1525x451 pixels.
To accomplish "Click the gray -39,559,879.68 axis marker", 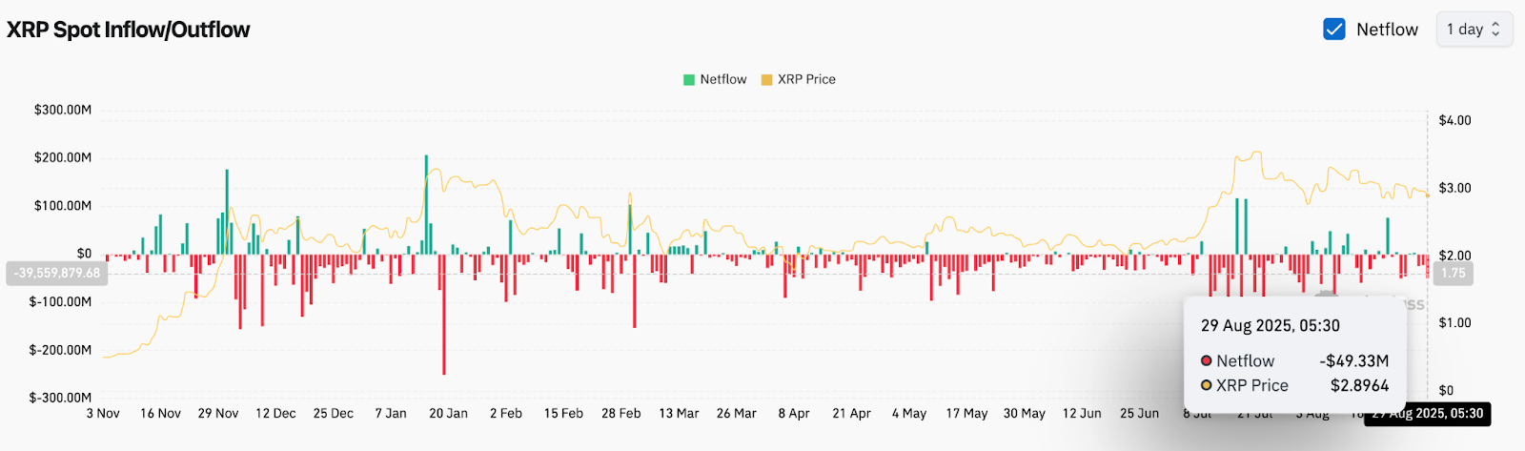I will (57, 274).
